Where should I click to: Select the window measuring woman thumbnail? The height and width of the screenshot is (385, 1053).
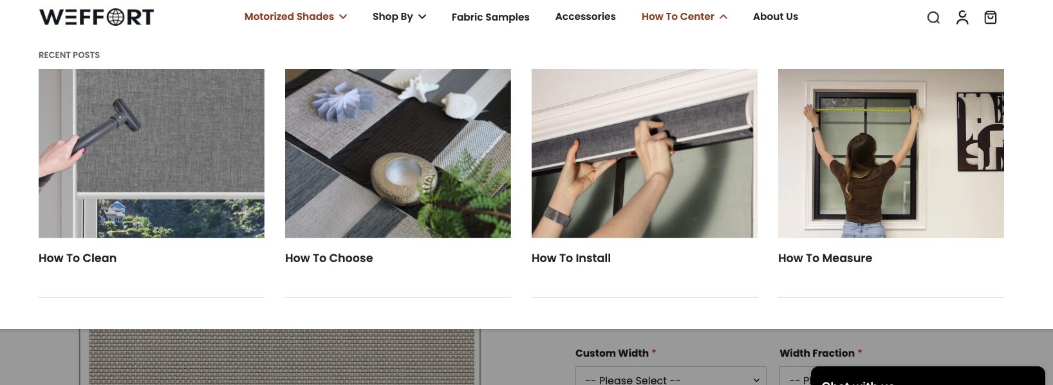coord(891,153)
